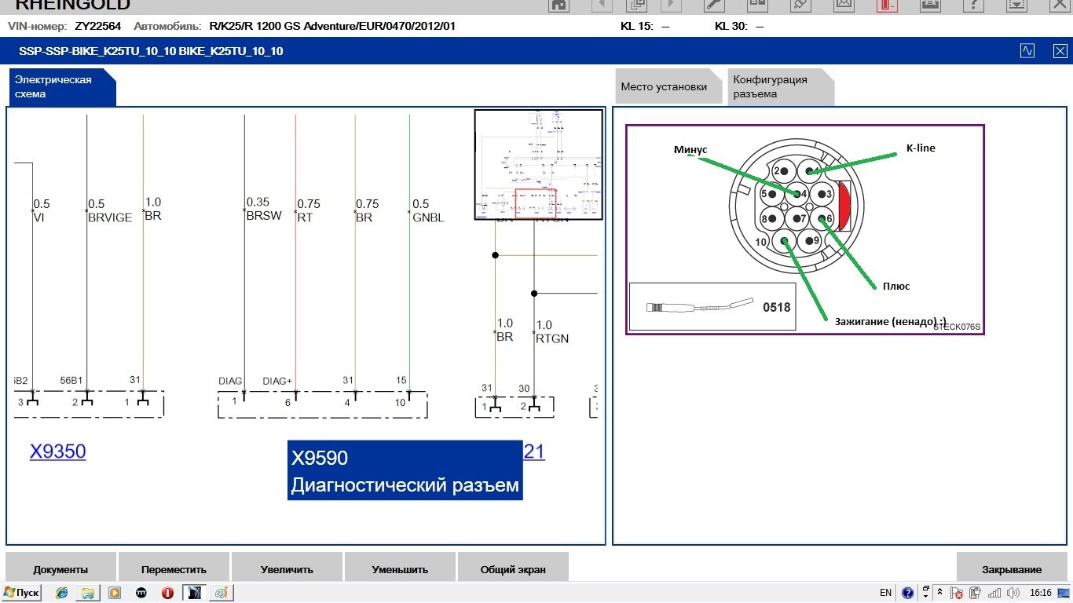Image resolution: width=1073 pixels, height=603 pixels.
Task: Click the schematic overview minimap thumbnail
Action: 538,164
